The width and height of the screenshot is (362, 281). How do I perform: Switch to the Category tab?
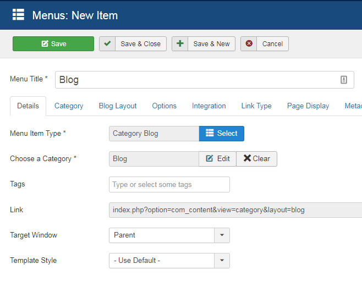click(69, 106)
